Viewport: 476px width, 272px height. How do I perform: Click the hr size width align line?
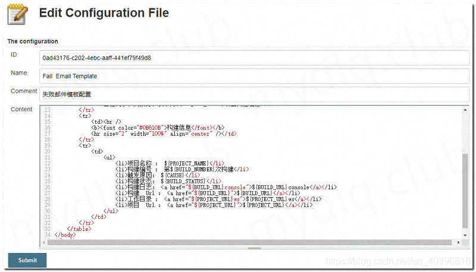(x=164, y=133)
